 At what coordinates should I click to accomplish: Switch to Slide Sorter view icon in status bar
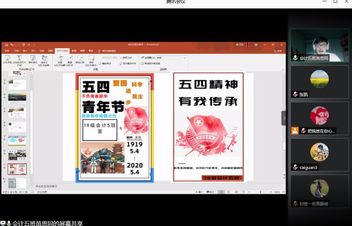[229, 192]
